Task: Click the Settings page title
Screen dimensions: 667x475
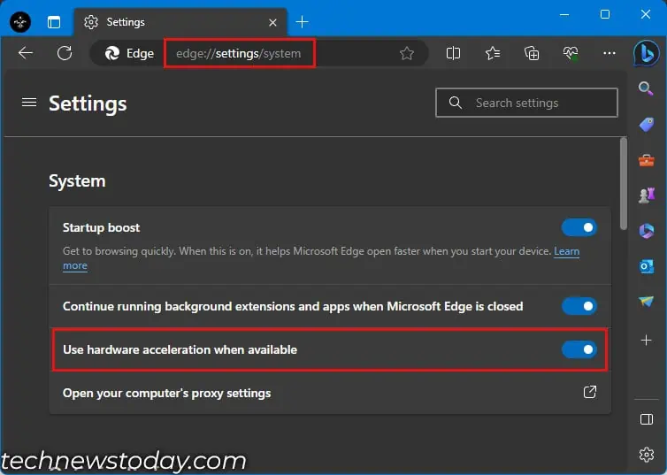Action: coord(88,103)
